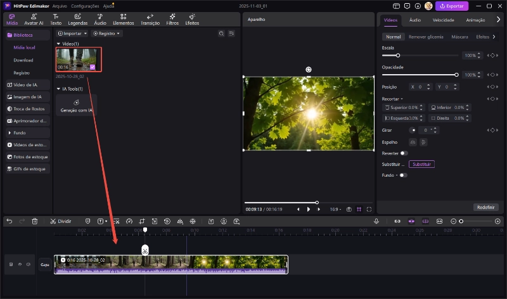This screenshot has width=507, height=299.
Task: Select Mídia local in sidebar
Action: click(x=24, y=48)
